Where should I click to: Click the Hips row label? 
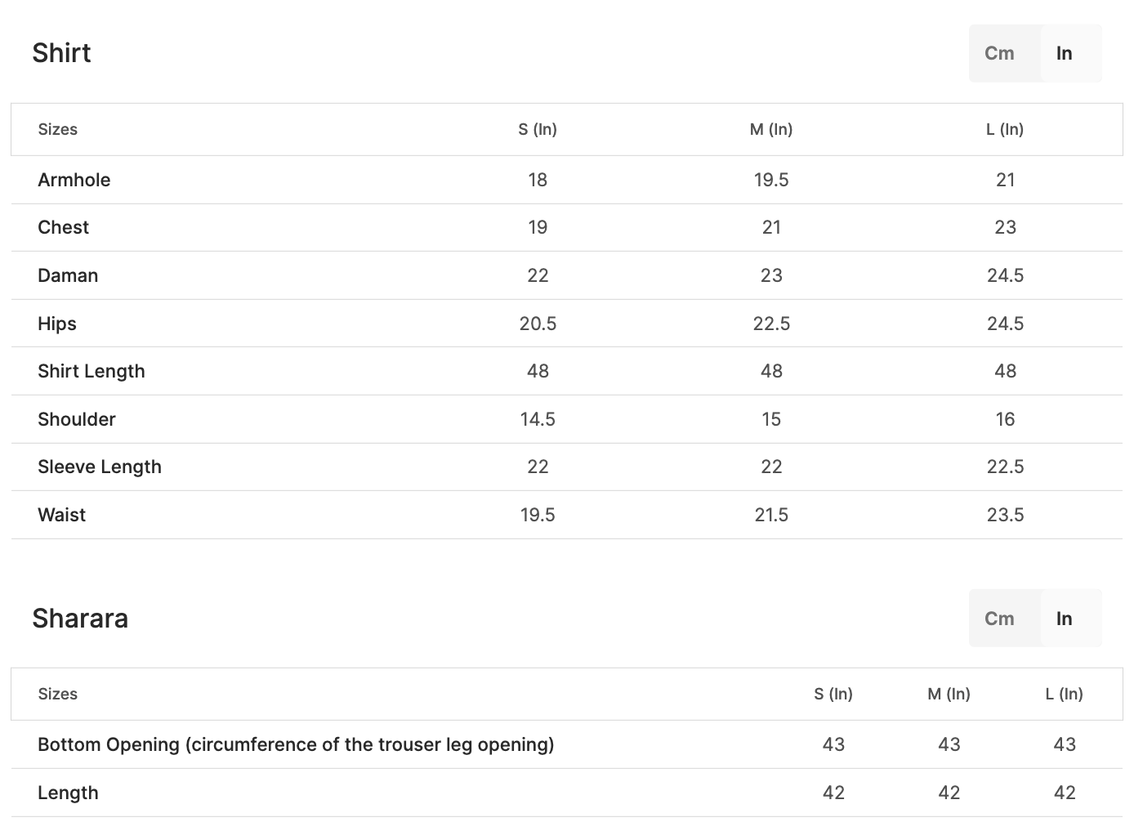coord(57,324)
